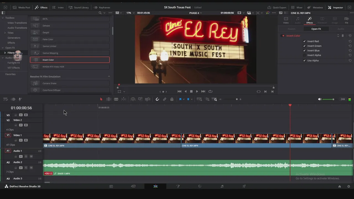Image resolution: width=354 pixels, height=199 pixels.
Task: Open the Deliver page rocket icon
Action: (x=244, y=186)
